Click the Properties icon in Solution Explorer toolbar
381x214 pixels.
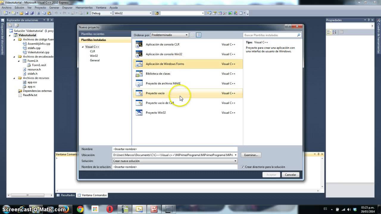point(10,26)
